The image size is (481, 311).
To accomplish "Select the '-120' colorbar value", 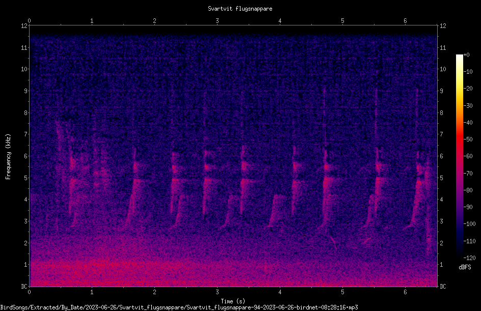I will coord(469,258).
